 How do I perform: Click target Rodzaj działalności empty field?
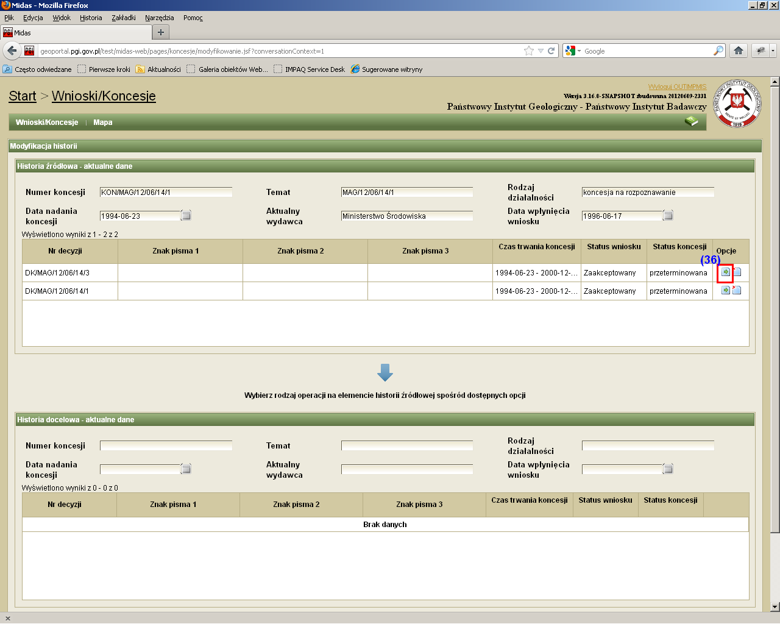point(648,445)
